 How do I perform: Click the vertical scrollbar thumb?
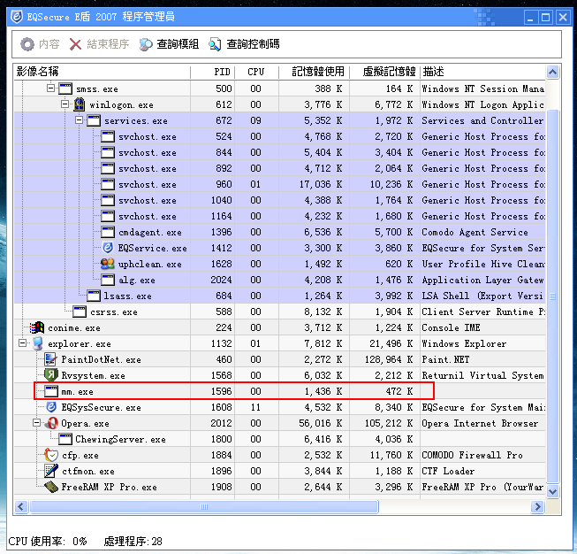click(552, 296)
